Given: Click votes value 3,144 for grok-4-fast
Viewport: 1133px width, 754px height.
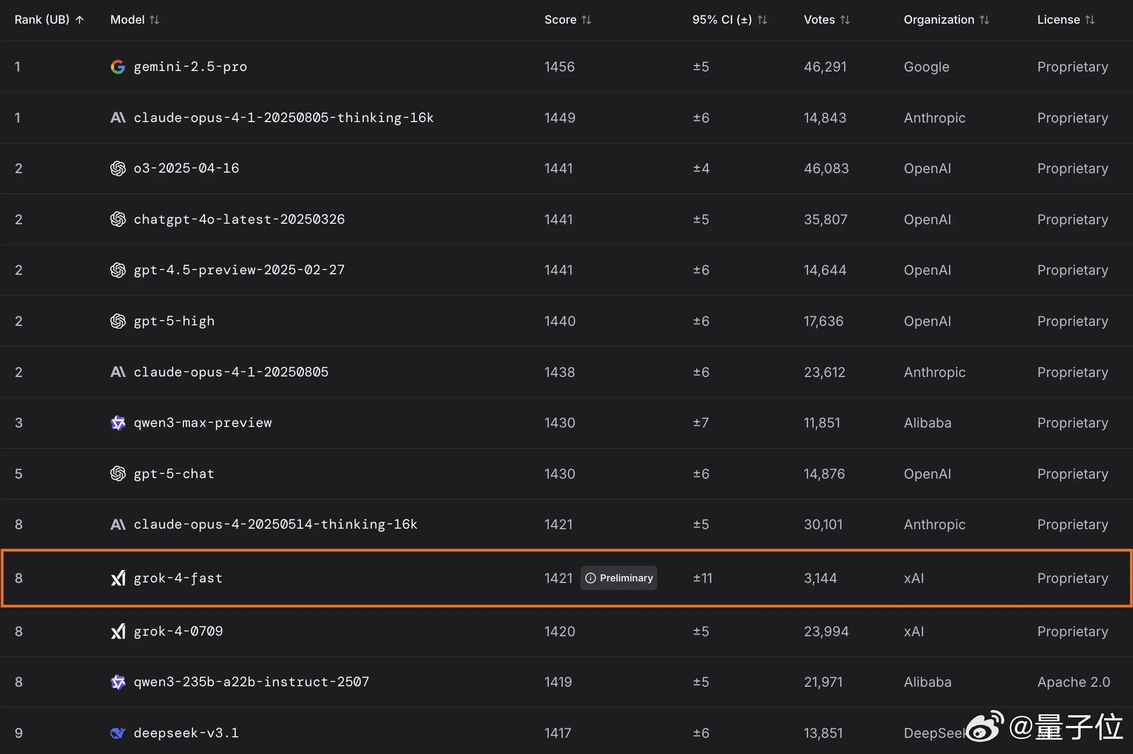Looking at the screenshot, I should (x=820, y=578).
